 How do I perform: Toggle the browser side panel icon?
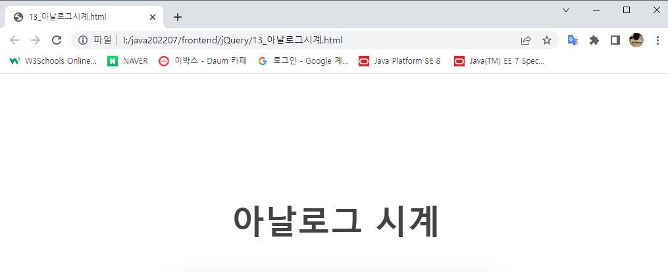click(615, 40)
